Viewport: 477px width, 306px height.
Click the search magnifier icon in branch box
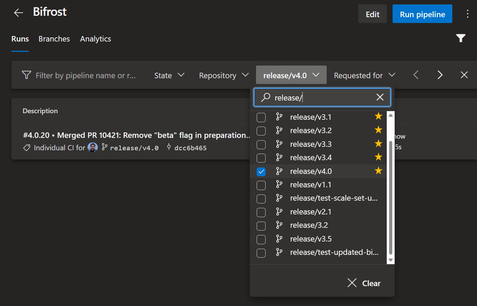(265, 97)
